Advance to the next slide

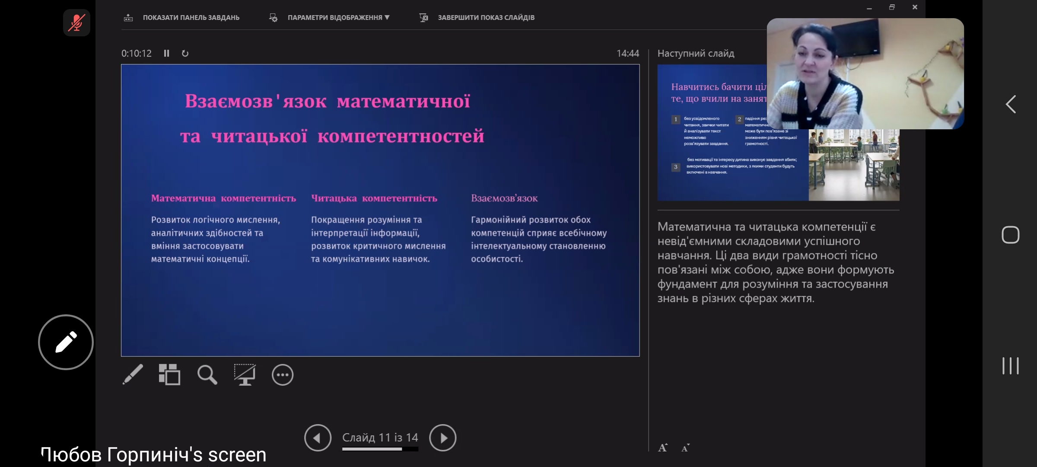pos(443,438)
